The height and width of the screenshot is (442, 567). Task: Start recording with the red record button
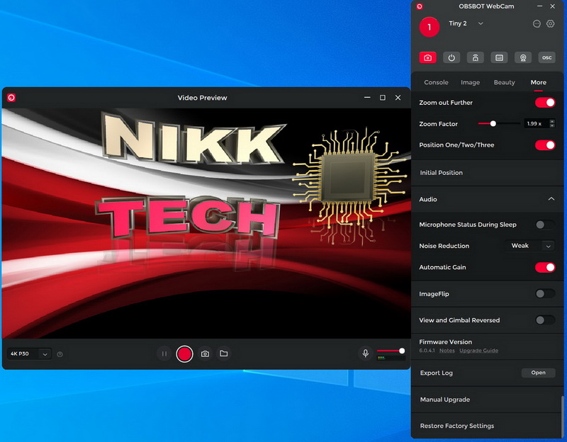point(184,354)
